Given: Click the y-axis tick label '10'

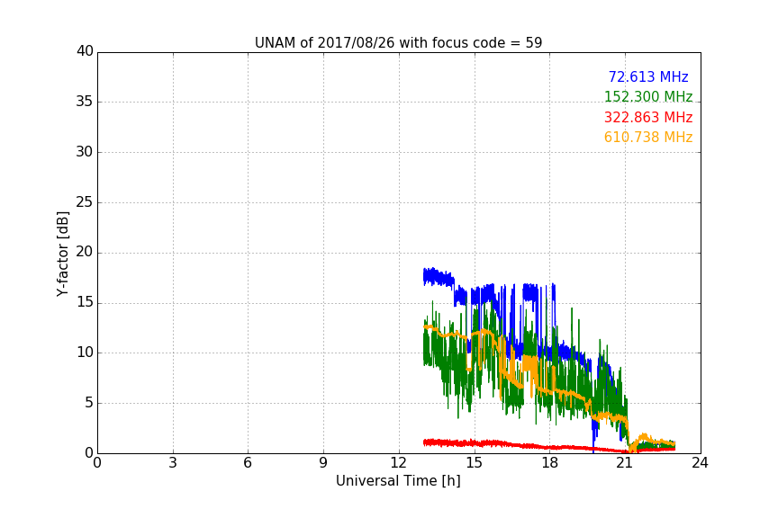Looking at the screenshot, I should 85,353.
